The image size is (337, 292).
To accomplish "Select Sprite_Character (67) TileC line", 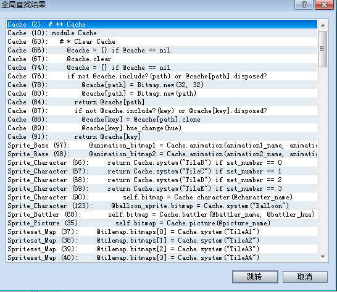I will (162, 171).
